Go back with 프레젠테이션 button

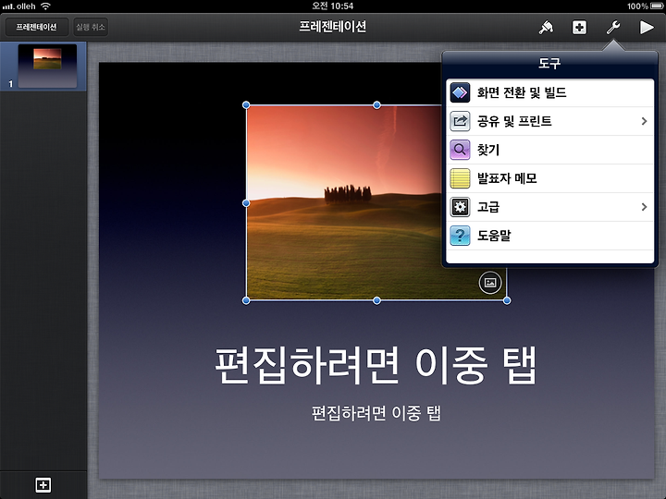click(x=36, y=27)
